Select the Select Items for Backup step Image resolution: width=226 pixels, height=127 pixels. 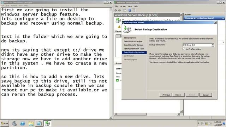click(x=133, y=45)
